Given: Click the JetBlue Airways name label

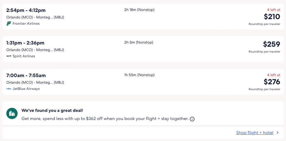Looking at the screenshot, I should click(26, 89).
